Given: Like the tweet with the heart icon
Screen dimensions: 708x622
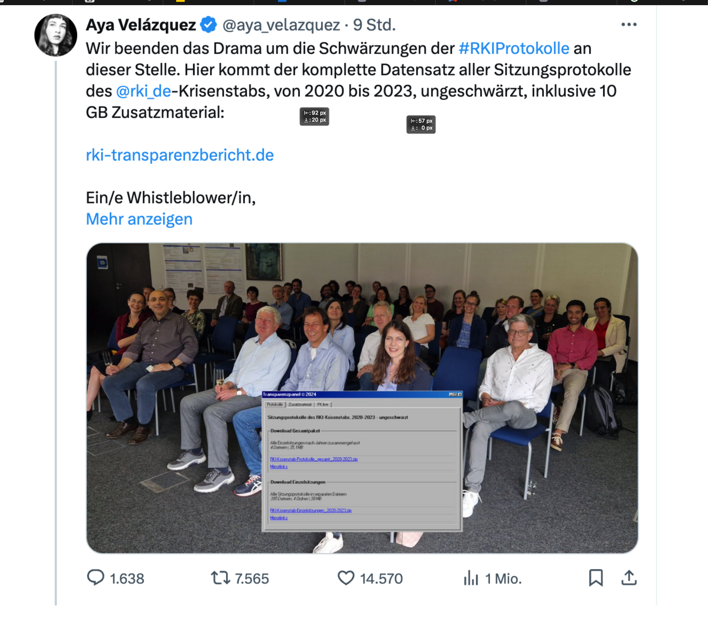Looking at the screenshot, I should tap(346, 578).
